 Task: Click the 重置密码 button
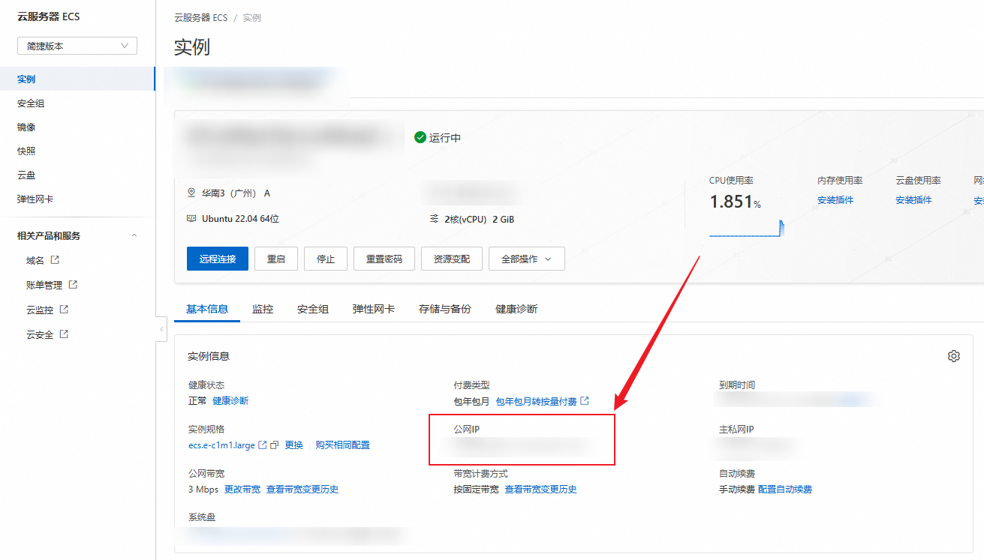(x=384, y=259)
